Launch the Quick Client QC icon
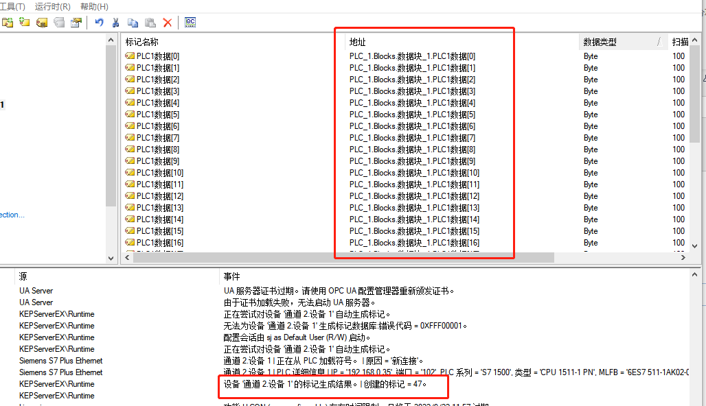The height and width of the screenshot is (406, 706). (190, 23)
